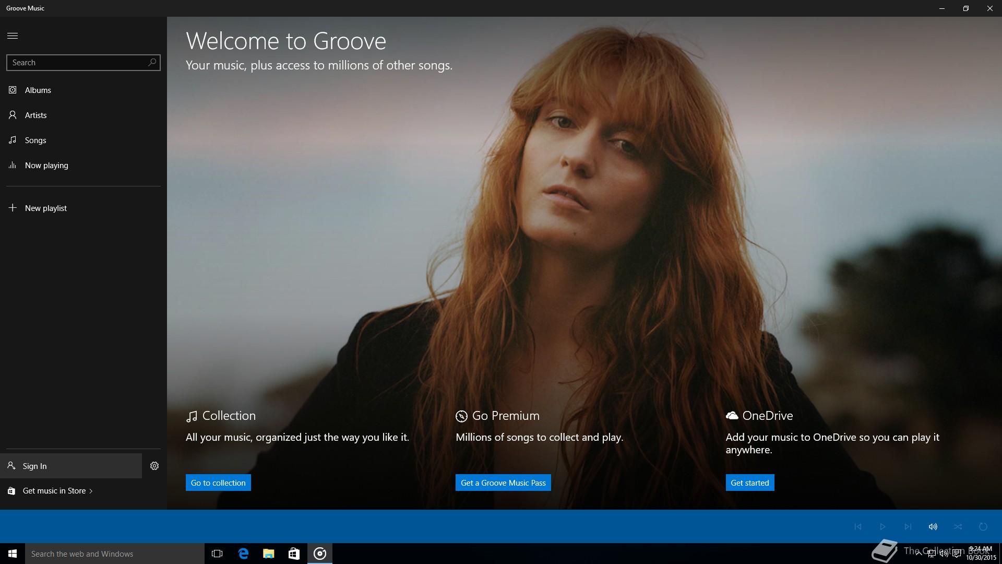Screen dimensions: 1002x564
Task: Expand the Get music in Store chevron
Action: [91, 491]
